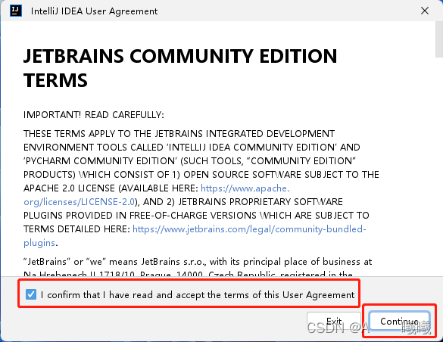
Task: Click the vertical scrollbar thumb
Action: 439,39
